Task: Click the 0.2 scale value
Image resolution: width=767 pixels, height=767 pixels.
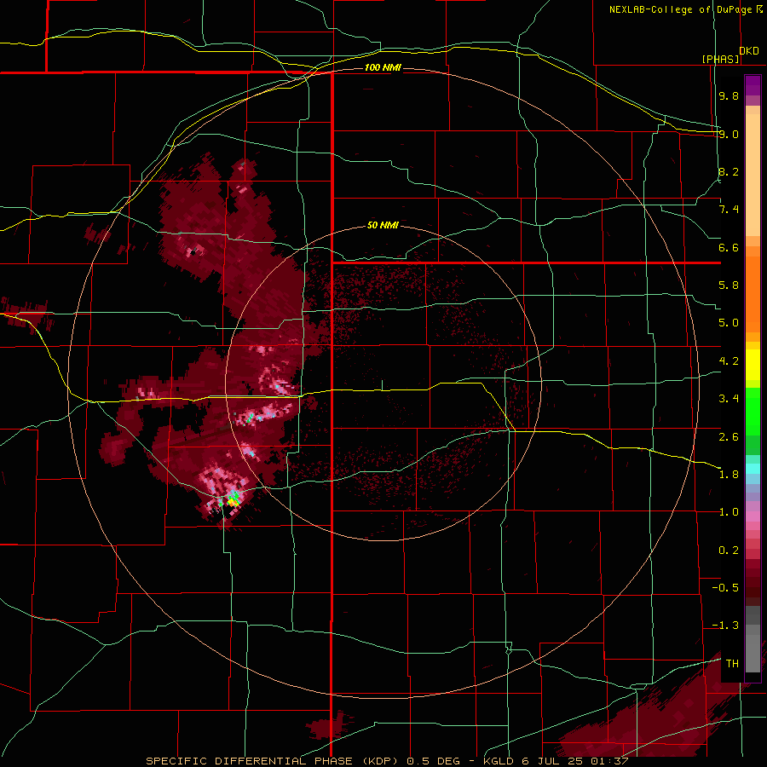Action: 729,551
